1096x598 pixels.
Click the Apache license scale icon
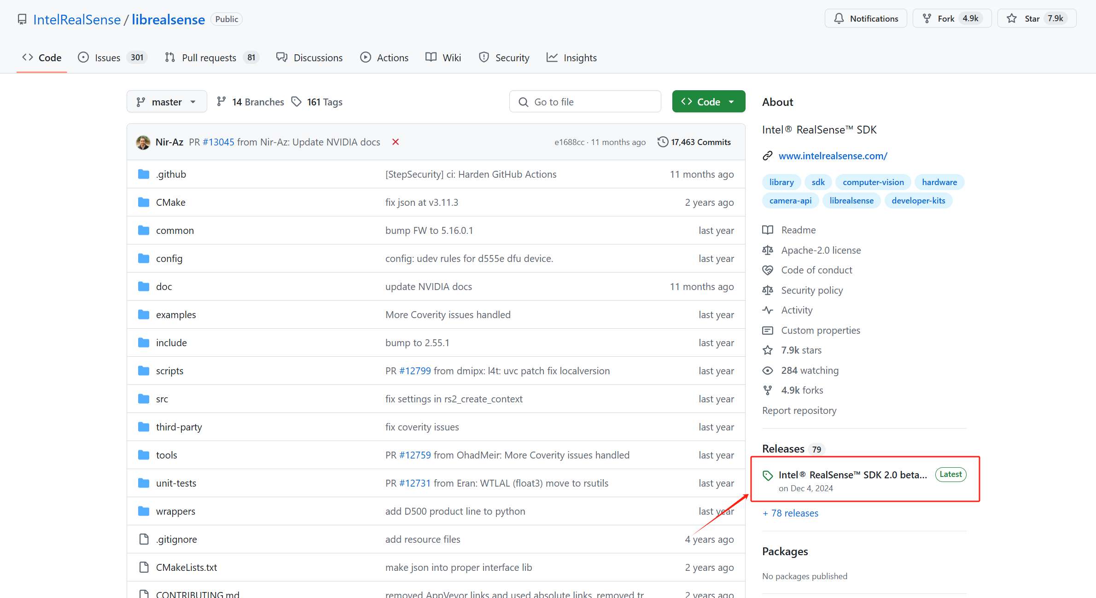coord(768,250)
